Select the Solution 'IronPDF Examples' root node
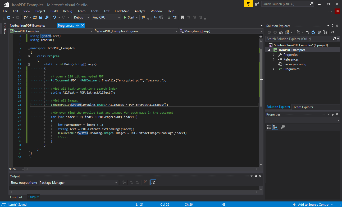The image size is (342, 207). (x=301, y=45)
